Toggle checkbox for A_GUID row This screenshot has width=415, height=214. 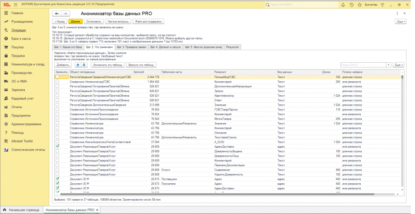pos(57,142)
